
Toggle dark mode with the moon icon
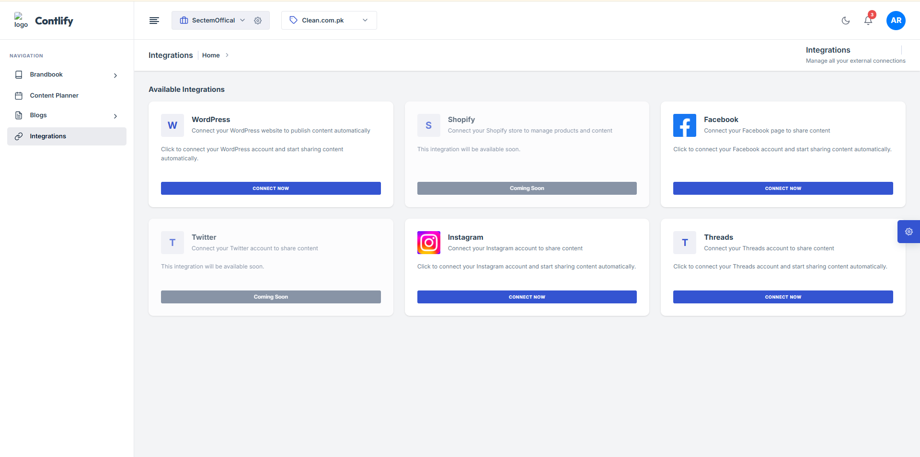point(845,21)
